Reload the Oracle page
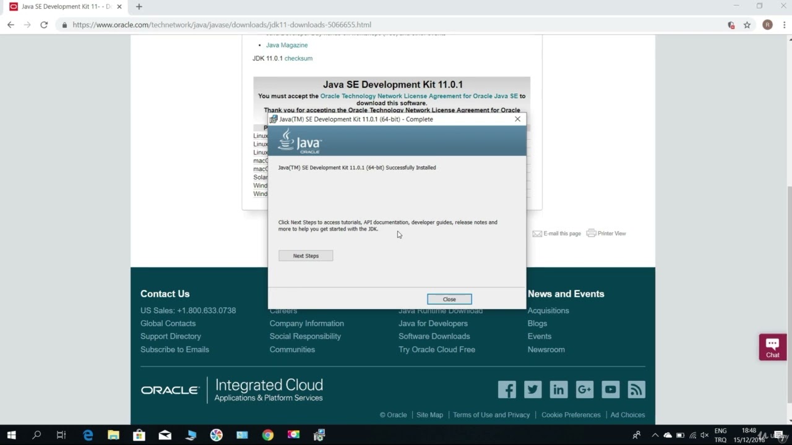The height and width of the screenshot is (445, 792). [x=44, y=25]
